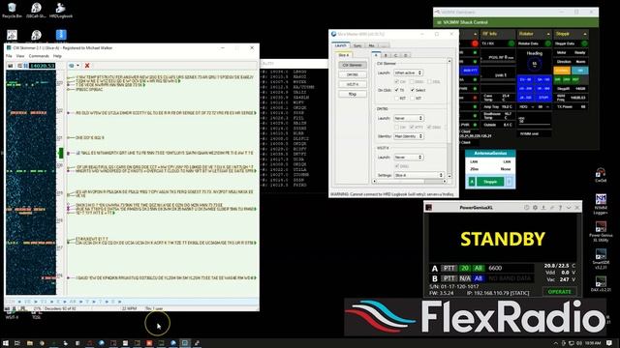Image resolution: width=620 pixels, height=348 pixels.
Task: Open the Shack Control hamburger menu icon
Action: pos(439,22)
